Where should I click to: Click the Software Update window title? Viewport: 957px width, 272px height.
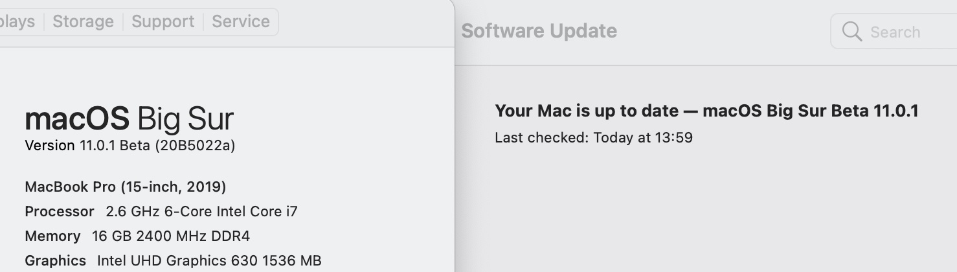[539, 30]
